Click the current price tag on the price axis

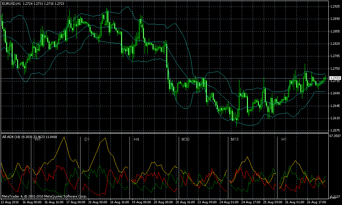(335, 78)
